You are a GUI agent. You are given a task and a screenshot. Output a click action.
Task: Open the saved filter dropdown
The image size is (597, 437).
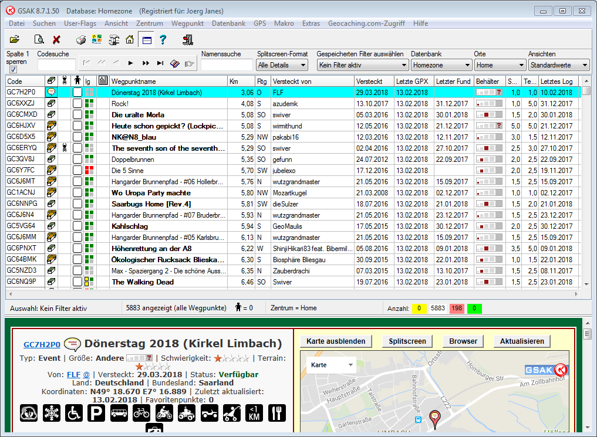tap(363, 65)
